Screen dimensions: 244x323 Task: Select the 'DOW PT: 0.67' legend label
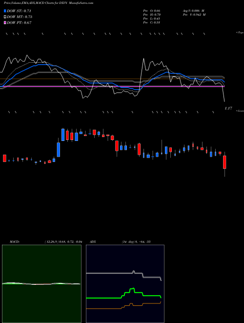[x=19, y=23]
